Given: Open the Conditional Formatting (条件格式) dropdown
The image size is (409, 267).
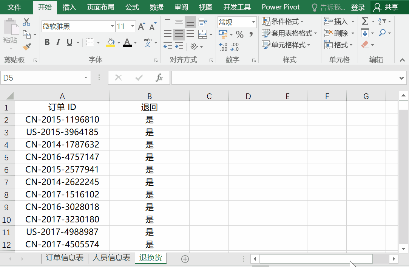Looking at the screenshot, I should [283, 22].
